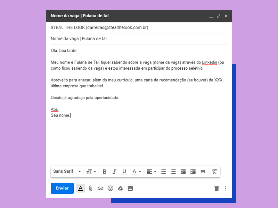Viewport: 278px width, 208px height.
Task: Toggle underline formatting
Action: tap(124, 171)
